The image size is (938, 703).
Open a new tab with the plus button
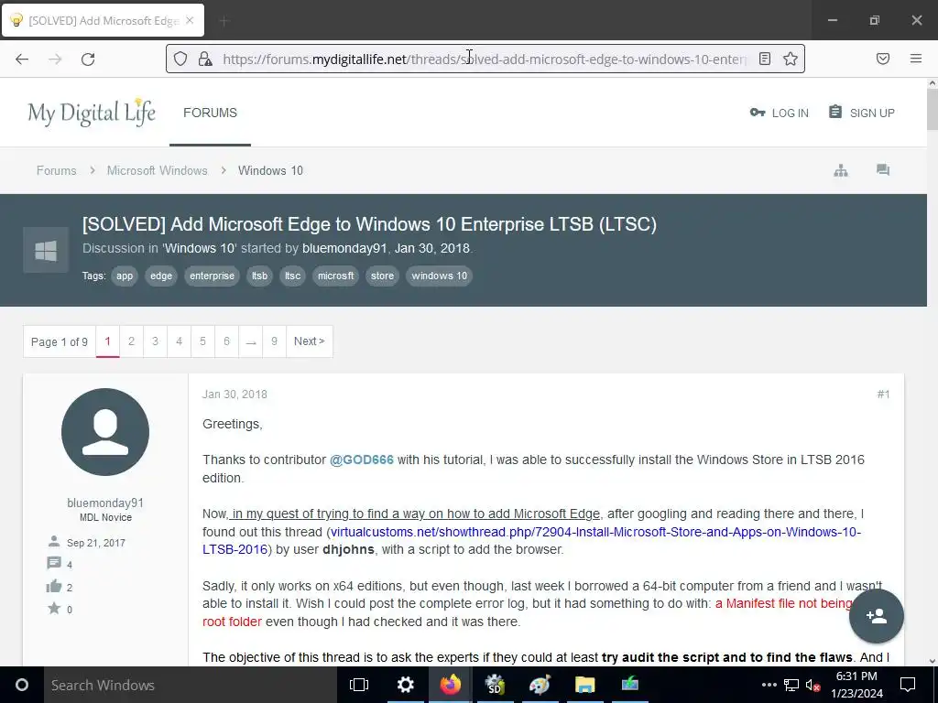[224, 21]
